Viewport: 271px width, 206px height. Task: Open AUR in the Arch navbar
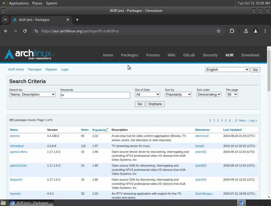click(229, 55)
